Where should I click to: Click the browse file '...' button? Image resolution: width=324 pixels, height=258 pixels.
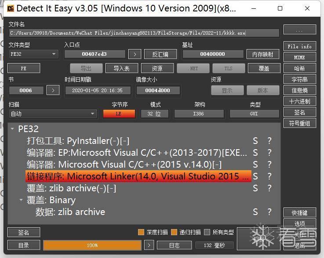point(300,30)
